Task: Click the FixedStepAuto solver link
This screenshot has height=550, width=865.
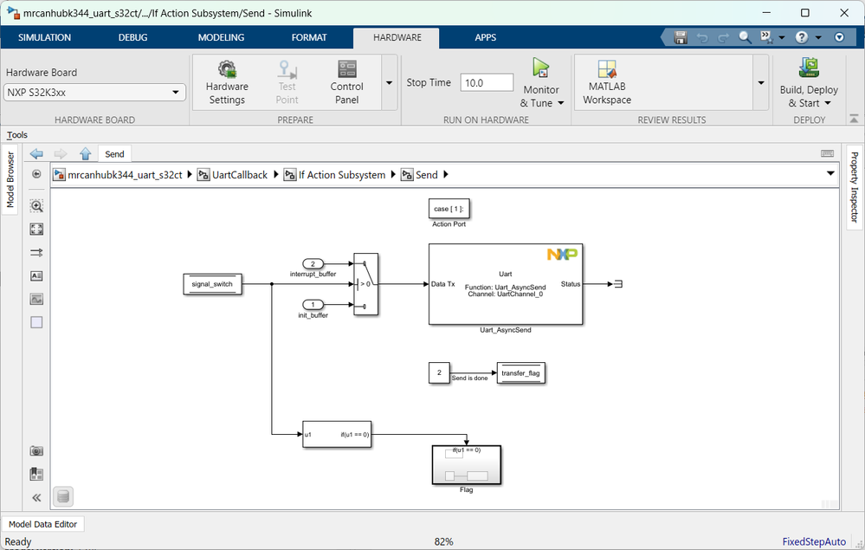Action: coord(814,541)
